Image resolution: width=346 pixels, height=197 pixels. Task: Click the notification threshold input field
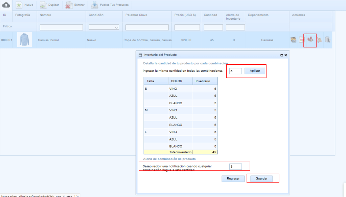(x=235, y=167)
